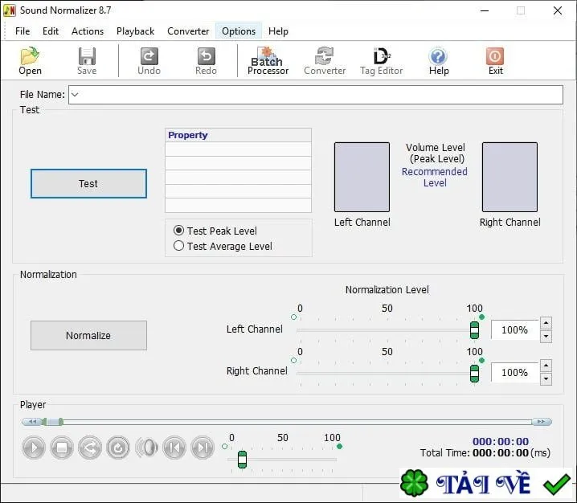Click the Stop playback button

[x=61, y=448]
